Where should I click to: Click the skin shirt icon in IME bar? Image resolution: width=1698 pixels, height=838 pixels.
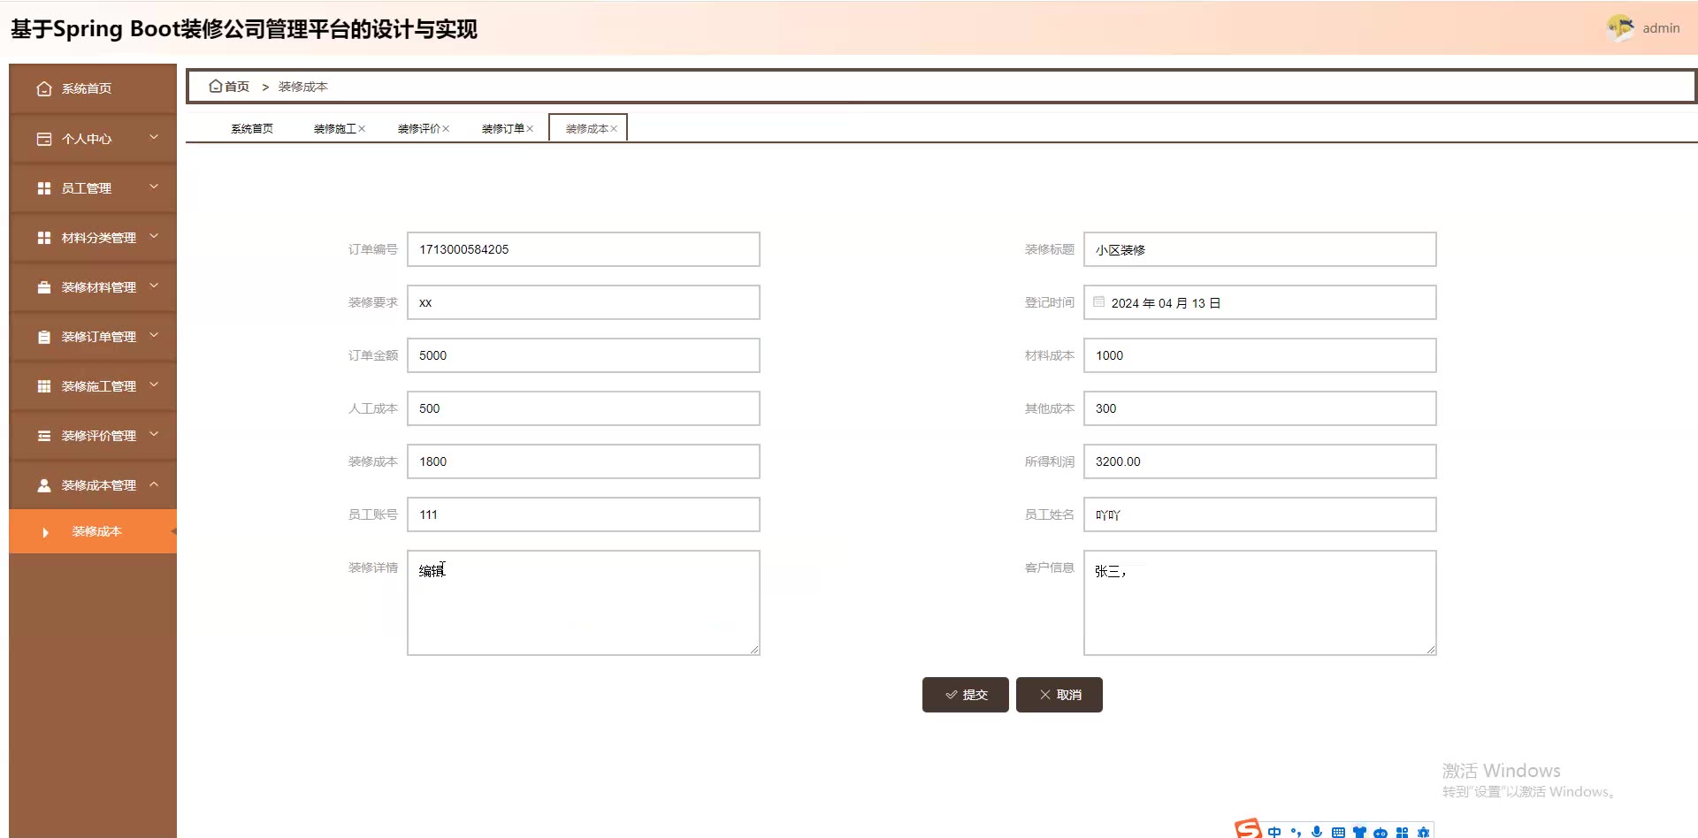1359,832
